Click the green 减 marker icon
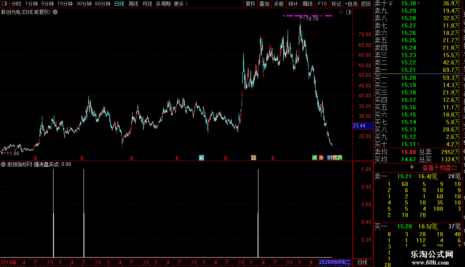The image size is (465, 267). (315, 158)
